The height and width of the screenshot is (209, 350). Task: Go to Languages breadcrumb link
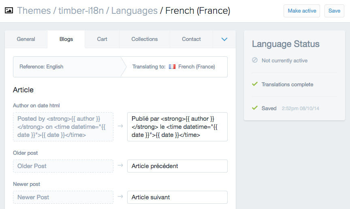pos(134,11)
